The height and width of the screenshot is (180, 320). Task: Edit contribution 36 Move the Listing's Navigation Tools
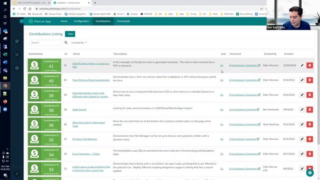302,124
